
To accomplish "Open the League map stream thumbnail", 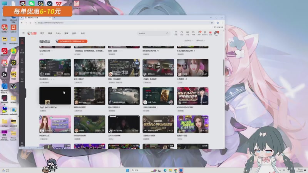I will [x=89, y=124].
